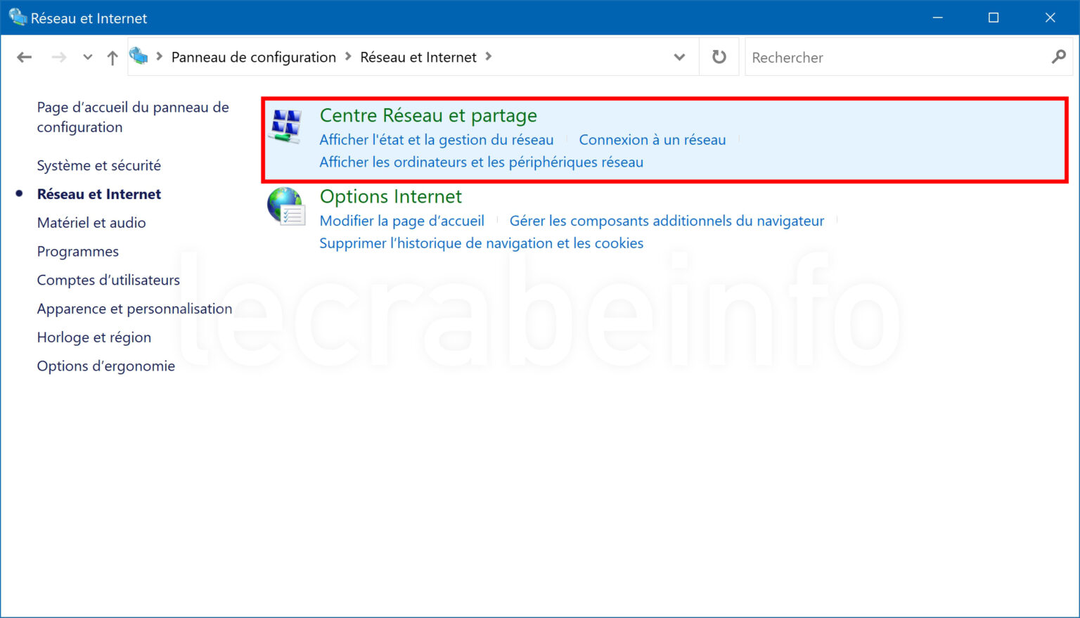1080x618 pixels.
Task: Click Modifier la page d'accueil
Action: tap(401, 220)
